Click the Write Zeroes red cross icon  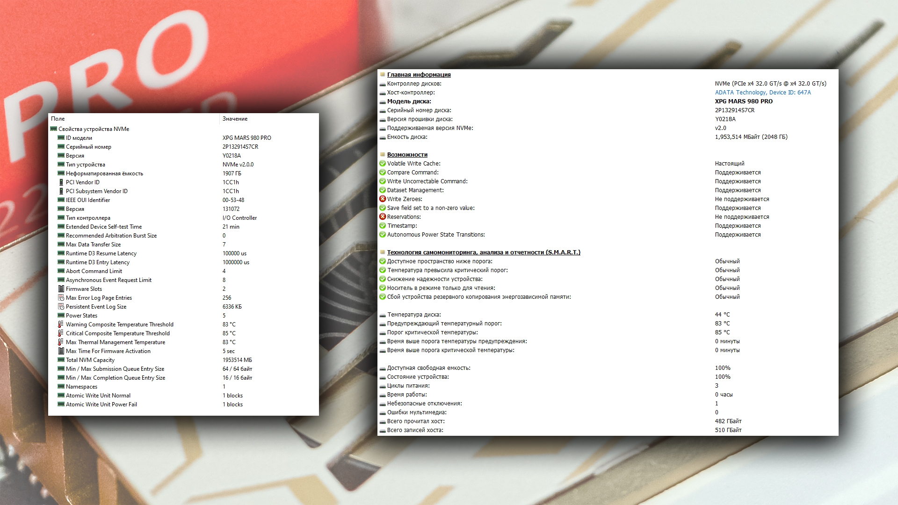click(383, 199)
